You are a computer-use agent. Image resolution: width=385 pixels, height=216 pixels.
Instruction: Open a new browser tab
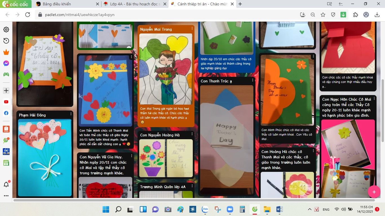[x=240, y=4]
